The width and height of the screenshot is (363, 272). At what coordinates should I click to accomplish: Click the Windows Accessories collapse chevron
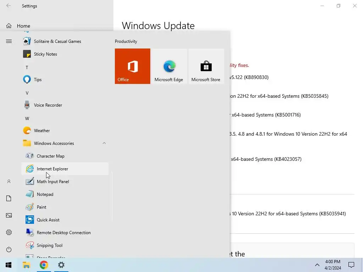(104, 143)
